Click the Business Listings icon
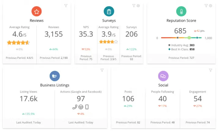219x131 pixels. (x=55, y=76)
